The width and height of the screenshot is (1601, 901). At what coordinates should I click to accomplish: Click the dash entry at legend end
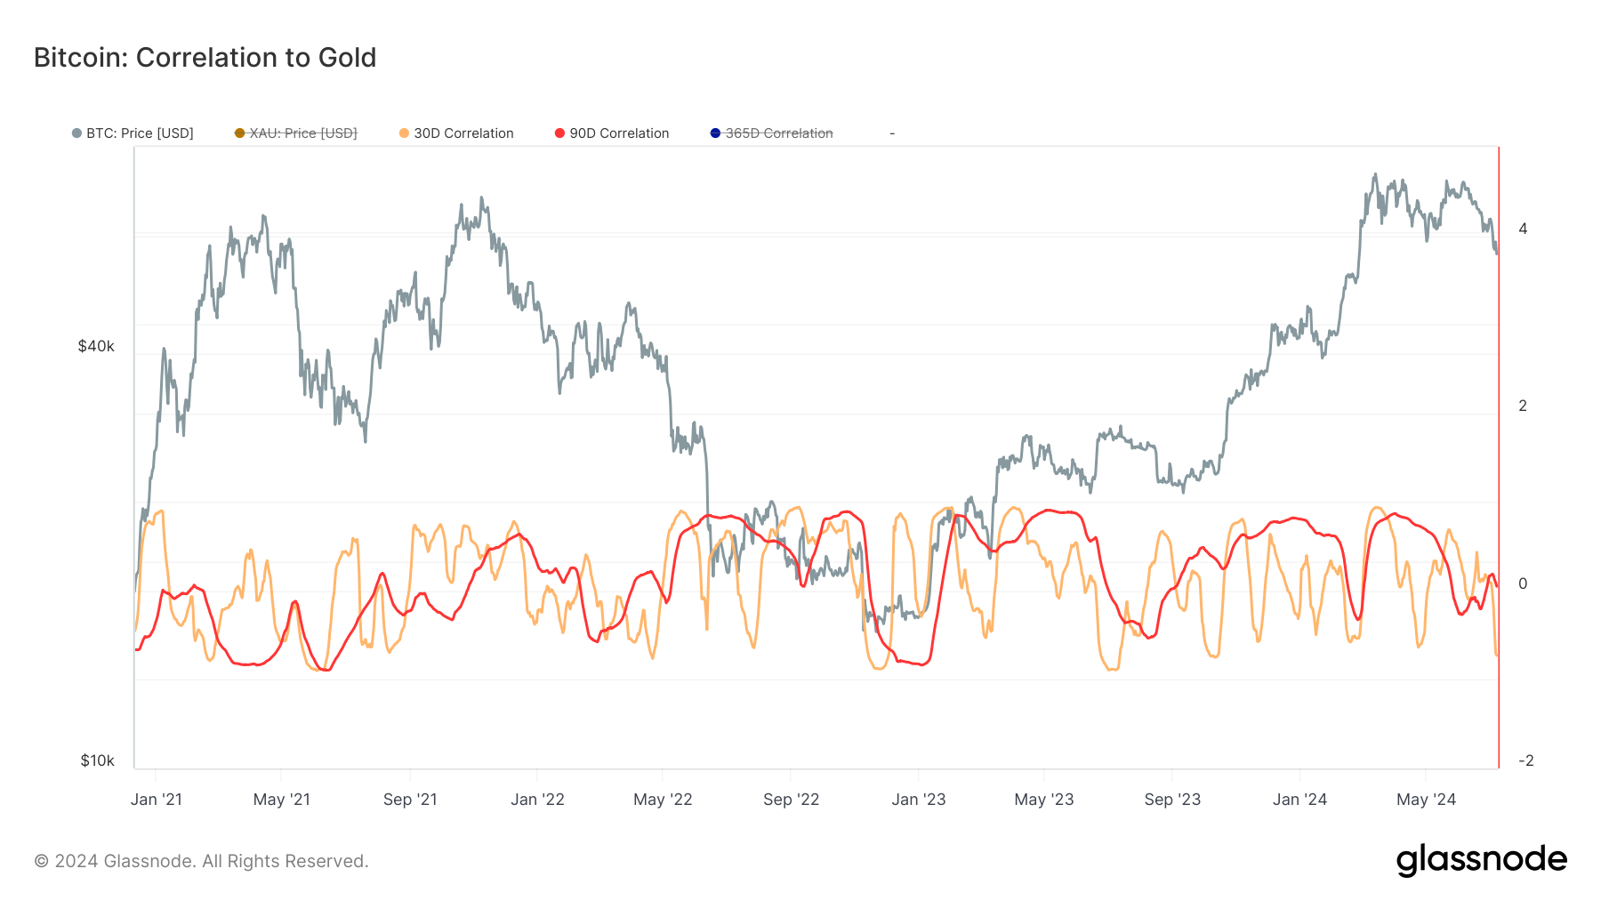892,133
